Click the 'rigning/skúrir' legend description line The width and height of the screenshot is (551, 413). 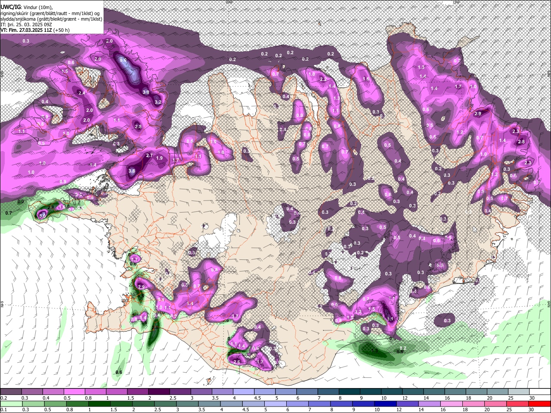click(50, 13)
